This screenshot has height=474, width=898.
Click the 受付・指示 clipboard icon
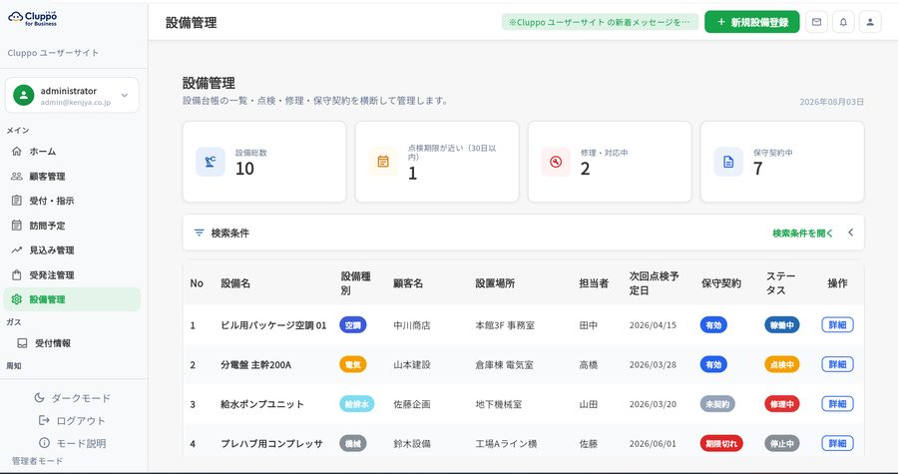[17, 201]
